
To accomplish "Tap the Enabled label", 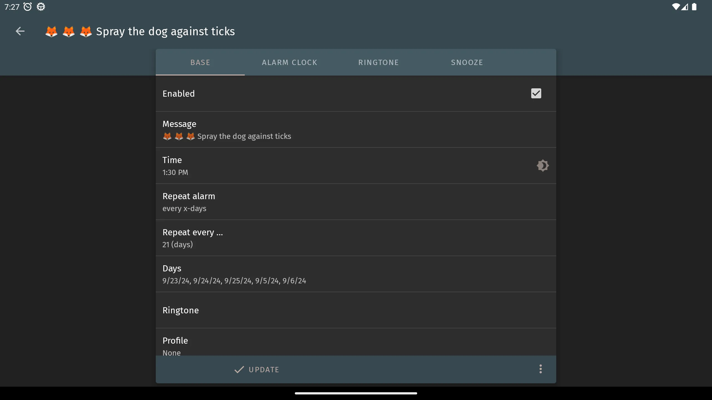I will click(x=179, y=94).
